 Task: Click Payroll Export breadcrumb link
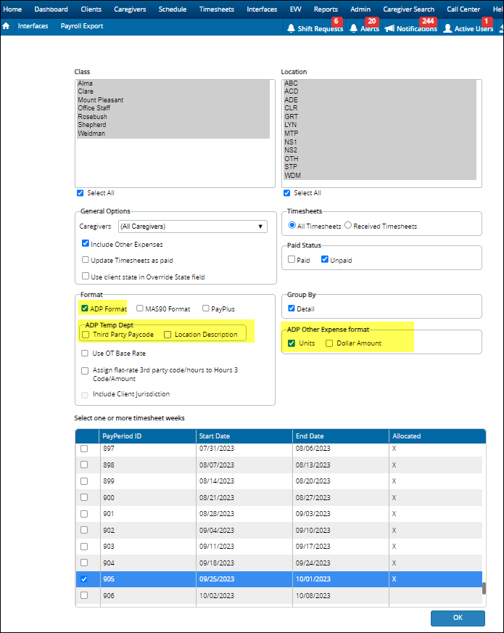tap(82, 26)
